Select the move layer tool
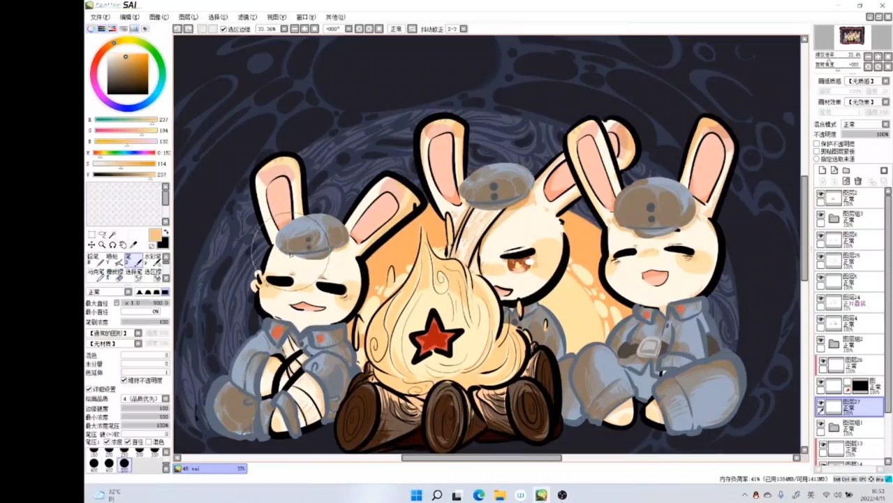This screenshot has height=503, width=893. click(91, 245)
